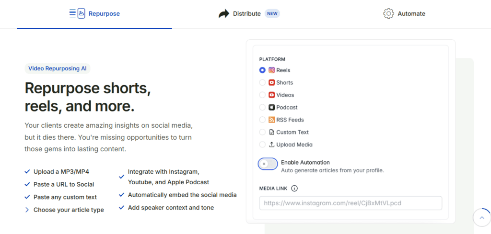Click the checkmark beside Add speaker context

(x=121, y=208)
